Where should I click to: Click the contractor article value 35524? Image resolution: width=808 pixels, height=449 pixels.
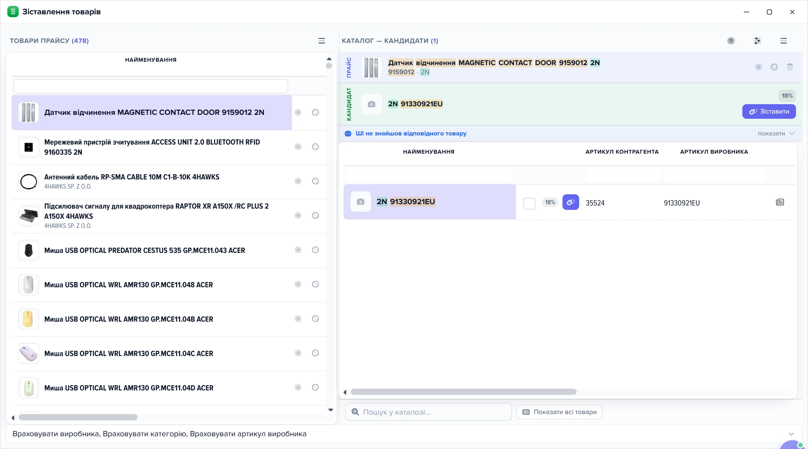(x=595, y=203)
